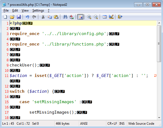Open a file with the folder icon
This screenshot has width=163, height=128.
point(12,17)
